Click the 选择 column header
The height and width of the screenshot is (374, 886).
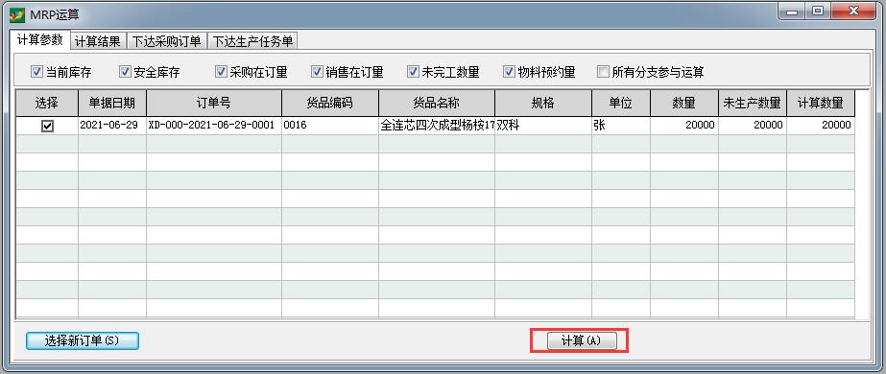coord(47,104)
